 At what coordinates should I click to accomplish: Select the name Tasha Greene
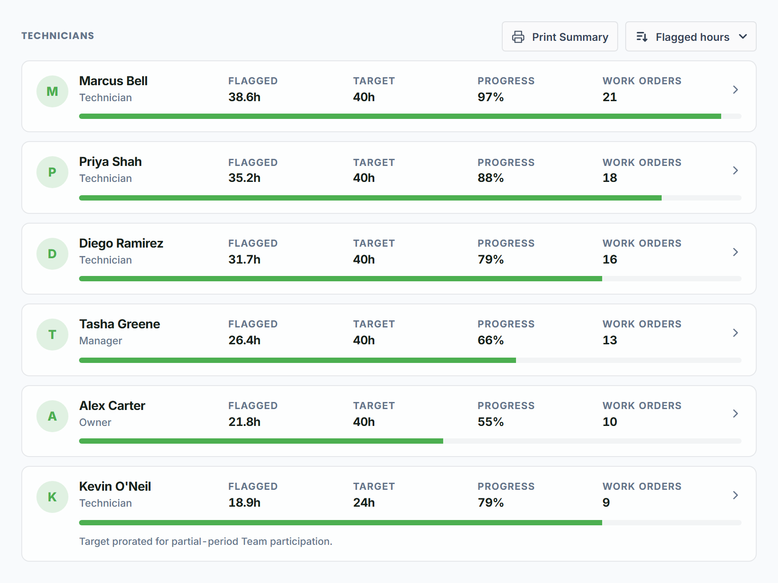(119, 324)
